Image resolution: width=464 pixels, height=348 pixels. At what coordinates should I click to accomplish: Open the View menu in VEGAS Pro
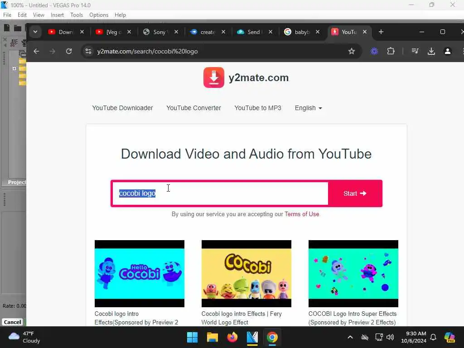(x=39, y=15)
